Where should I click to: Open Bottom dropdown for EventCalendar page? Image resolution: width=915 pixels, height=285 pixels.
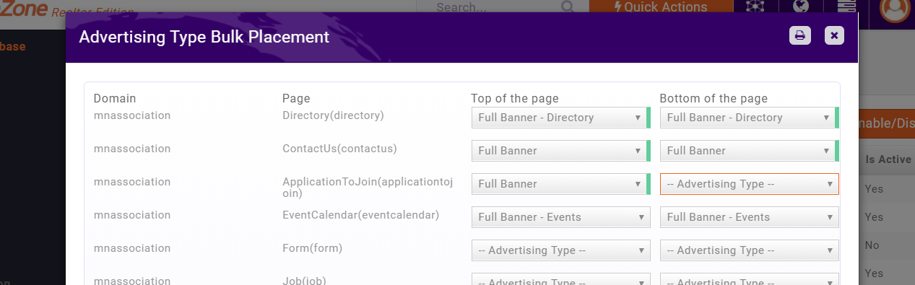tap(749, 217)
